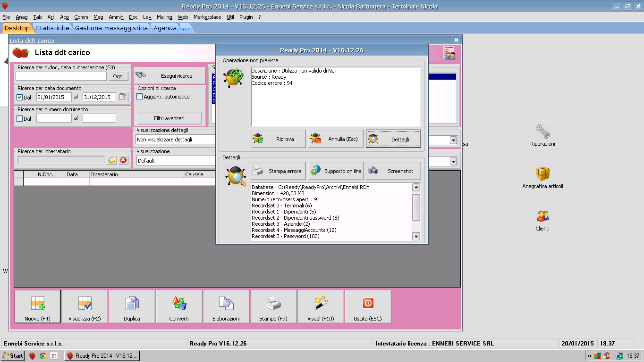The width and height of the screenshot is (644, 362).
Task: Open the Riparazioni desktop icon
Action: coord(542,135)
